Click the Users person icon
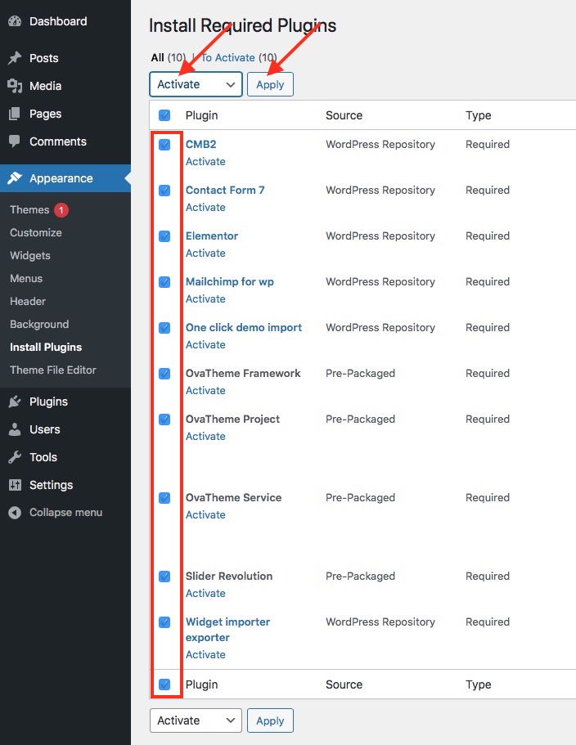The image size is (576, 745). click(x=15, y=429)
